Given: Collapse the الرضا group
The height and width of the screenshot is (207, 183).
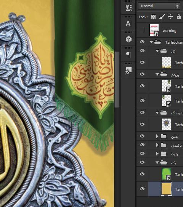Looking at the screenshot, I should click(157, 113).
